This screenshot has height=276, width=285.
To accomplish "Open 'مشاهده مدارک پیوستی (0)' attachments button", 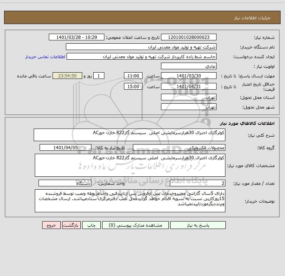I will click(135, 225).
